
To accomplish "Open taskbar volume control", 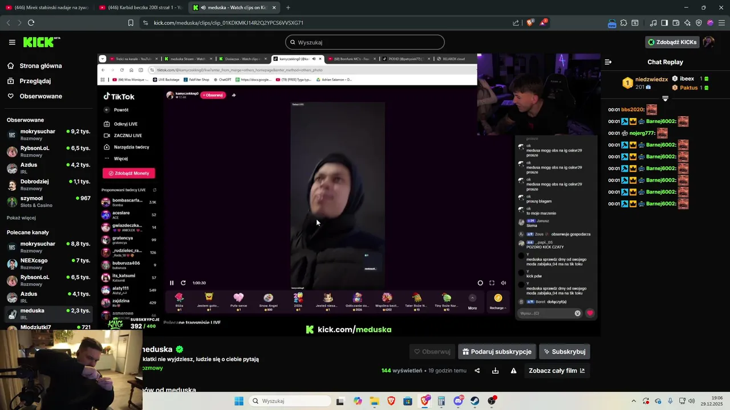I will pos(692,401).
